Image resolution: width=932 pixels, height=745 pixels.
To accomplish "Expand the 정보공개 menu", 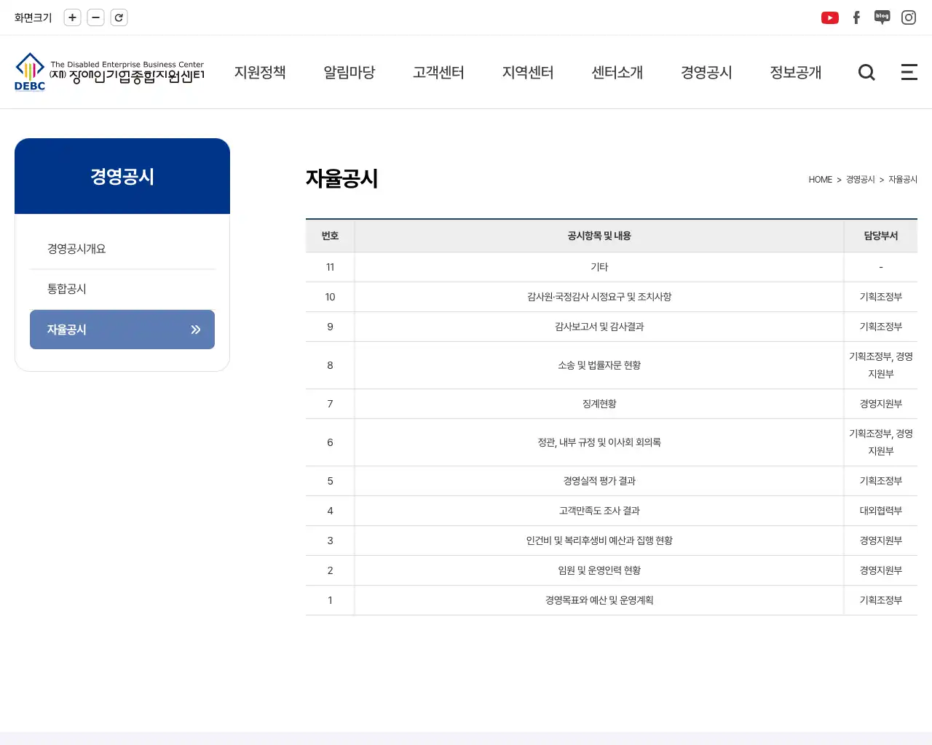I will click(795, 72).
